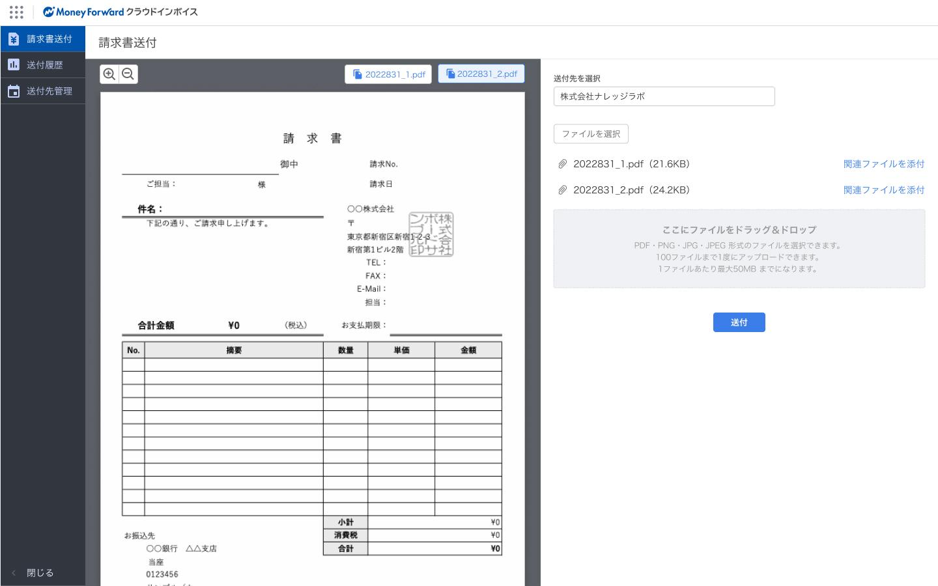Image resolution: width=938 pixels, height=586 pixels.
Task: Click the collapse chevron beside 閉じる
Action: point(14,573)
